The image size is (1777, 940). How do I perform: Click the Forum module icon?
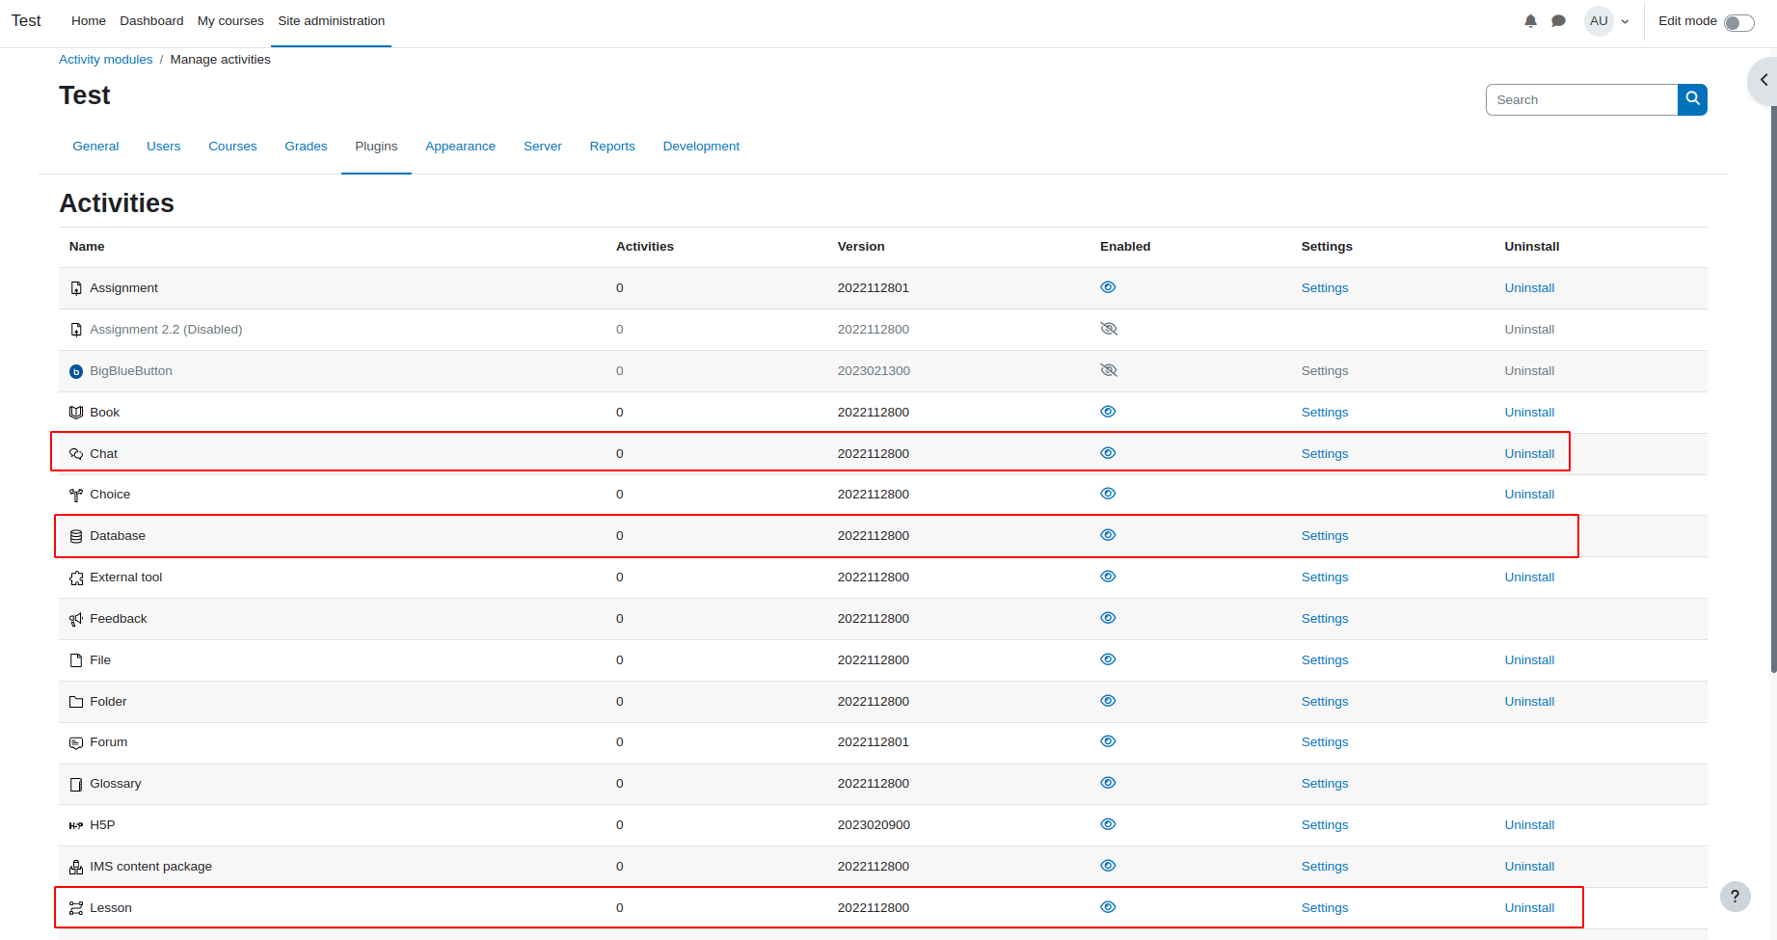point(76,742)
